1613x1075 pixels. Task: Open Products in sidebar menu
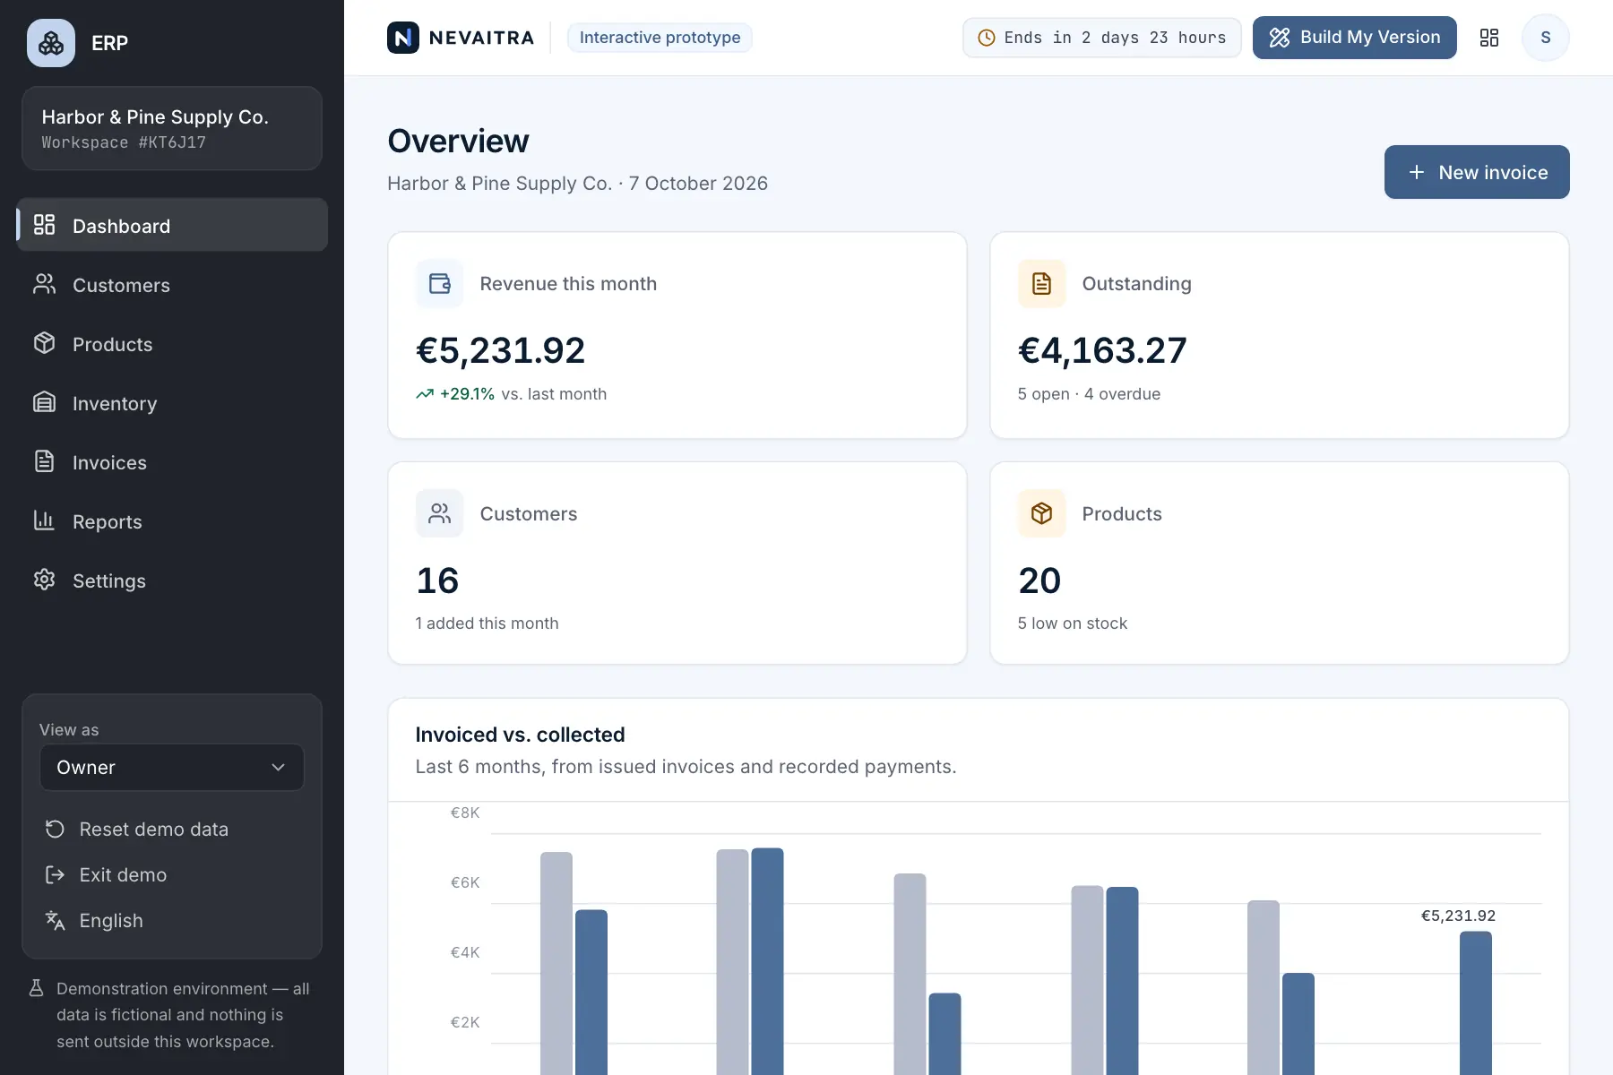click(172, 344)
